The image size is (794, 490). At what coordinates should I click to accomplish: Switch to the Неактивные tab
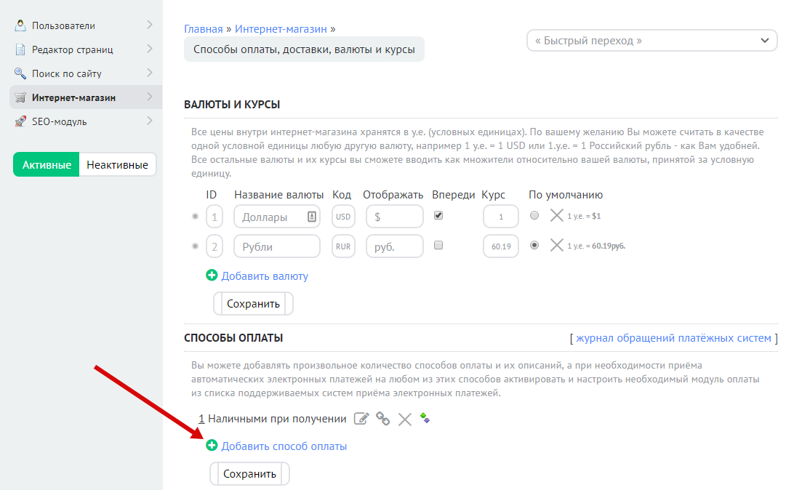[117, 165]
